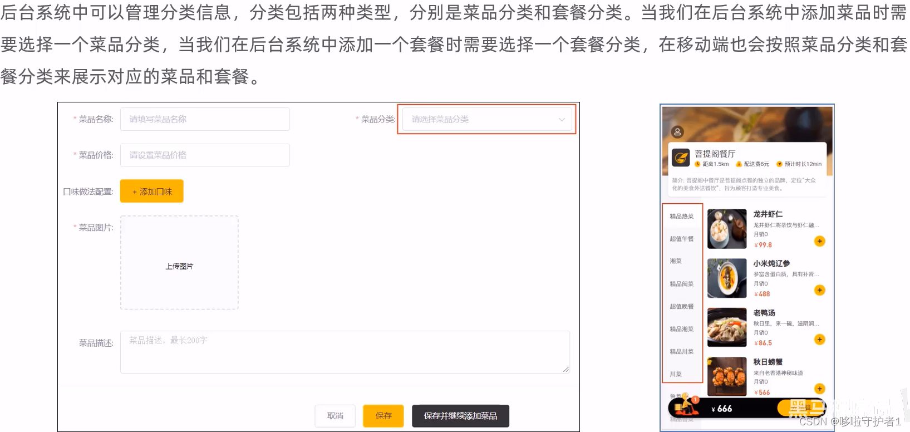The image size is (910, 432).
Task: Add 秋日螃蟹 with its plus icon
Action: [819, 389]
